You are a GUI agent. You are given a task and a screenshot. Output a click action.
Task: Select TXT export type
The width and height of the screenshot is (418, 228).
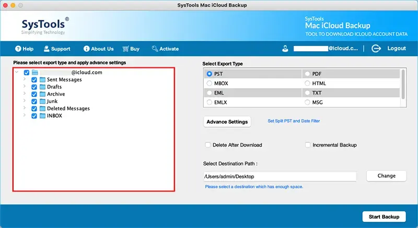[x=307, y=93]
